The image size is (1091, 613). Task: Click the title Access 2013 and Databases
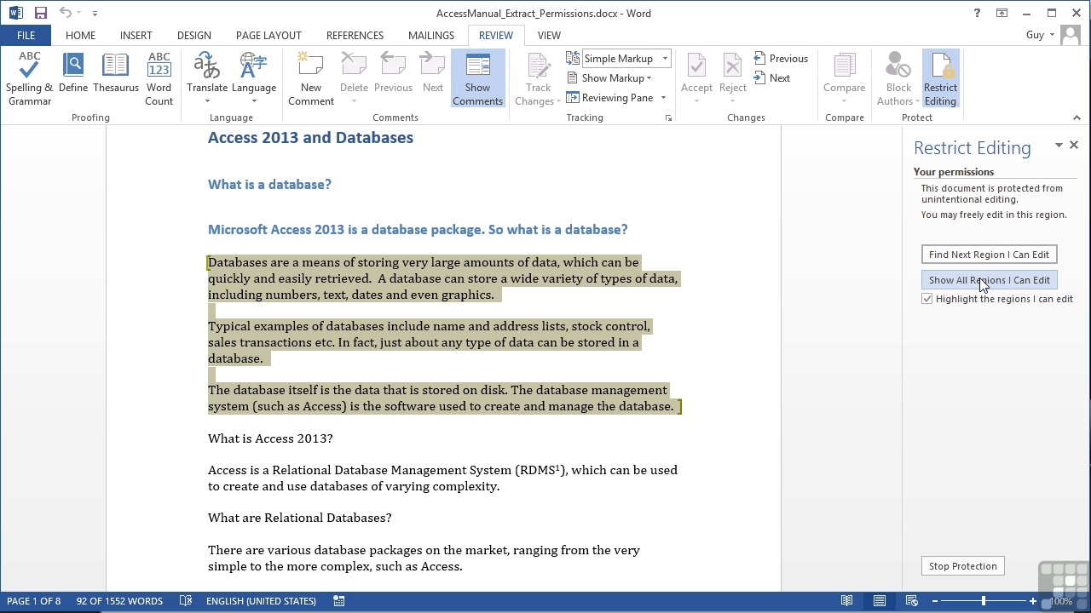coord(310,138)
